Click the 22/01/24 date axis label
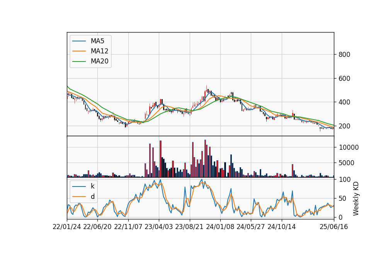 coord(67,227)
